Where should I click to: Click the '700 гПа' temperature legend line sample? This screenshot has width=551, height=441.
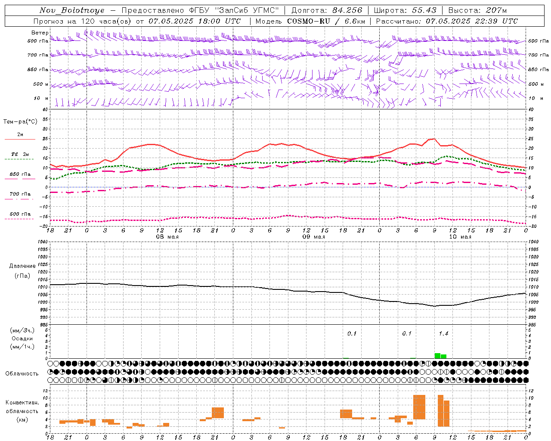[x=19, y=199]
